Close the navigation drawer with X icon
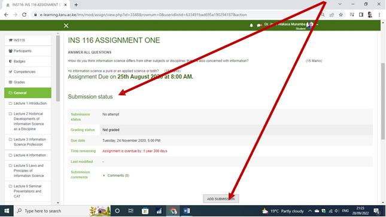This screenshot has height=217, width=386. click(66, 26)
